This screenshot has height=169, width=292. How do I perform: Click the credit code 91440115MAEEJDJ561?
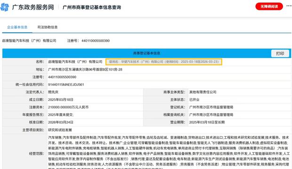click(66, 84)
